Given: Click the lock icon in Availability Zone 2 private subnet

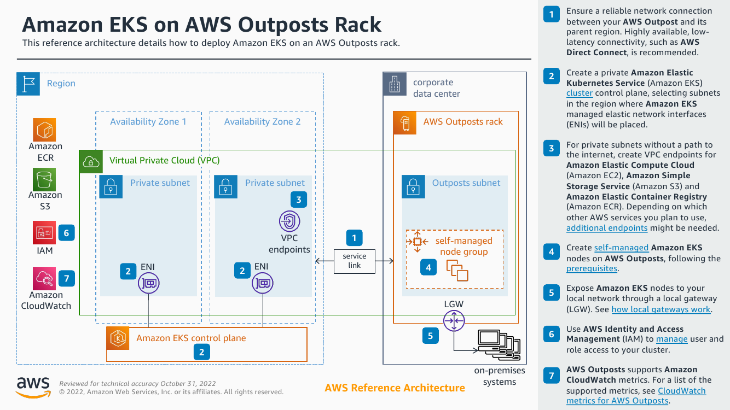Looking at the screenshot, I should tap(226, 187).
